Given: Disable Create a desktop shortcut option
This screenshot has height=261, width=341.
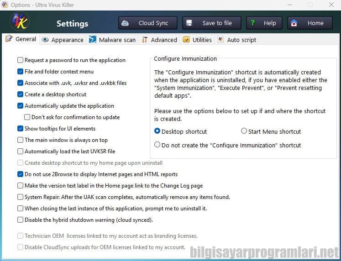Looking at the screenshot, I should tap(20, 94).
